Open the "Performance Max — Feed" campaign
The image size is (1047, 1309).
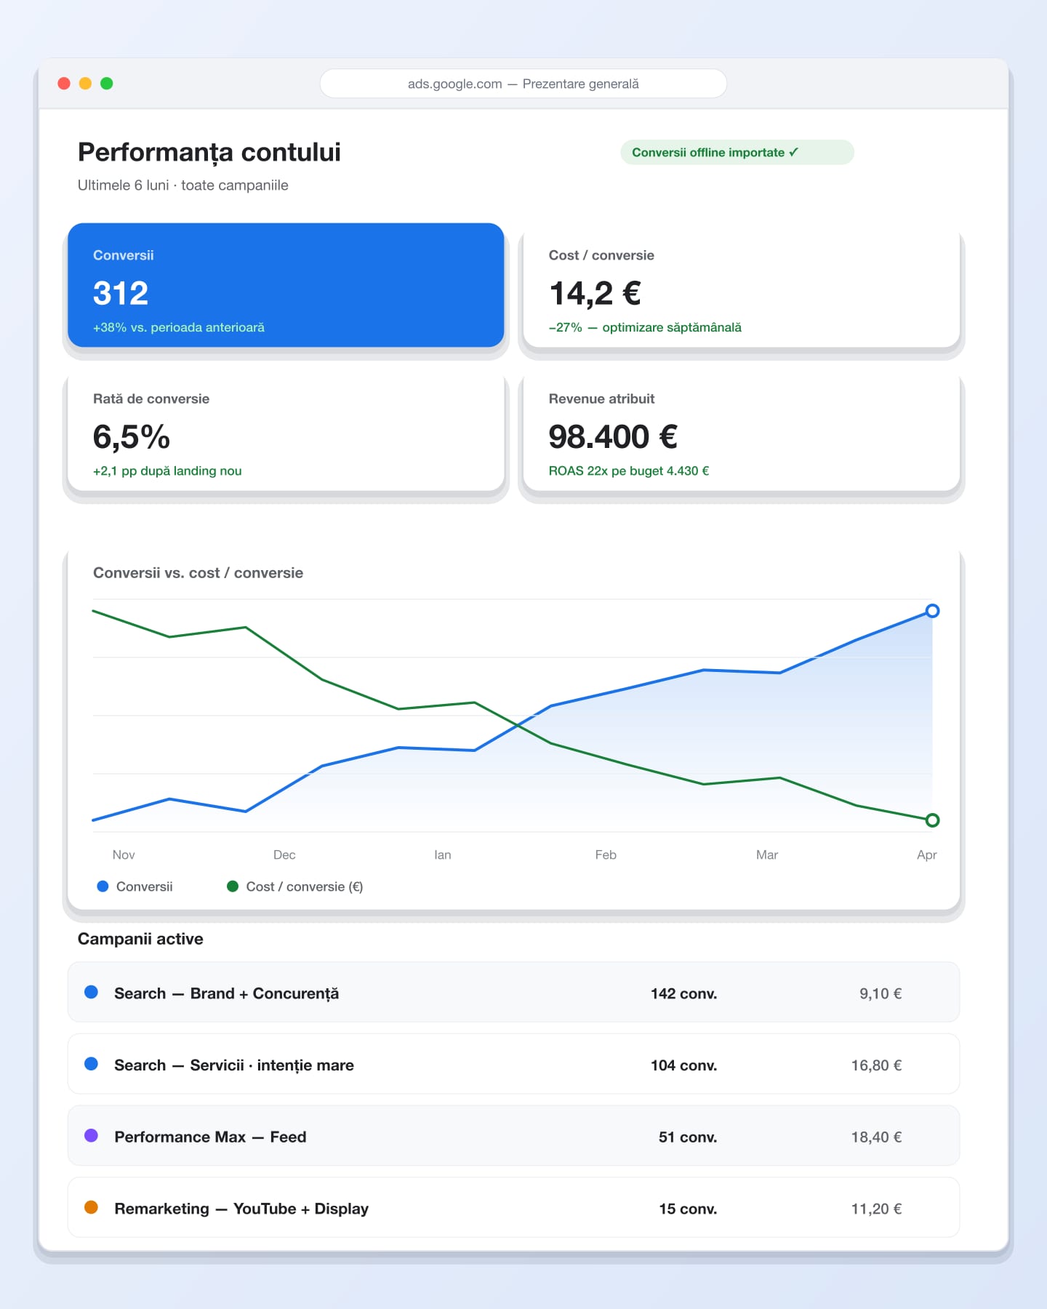(x=513, y=1136)
